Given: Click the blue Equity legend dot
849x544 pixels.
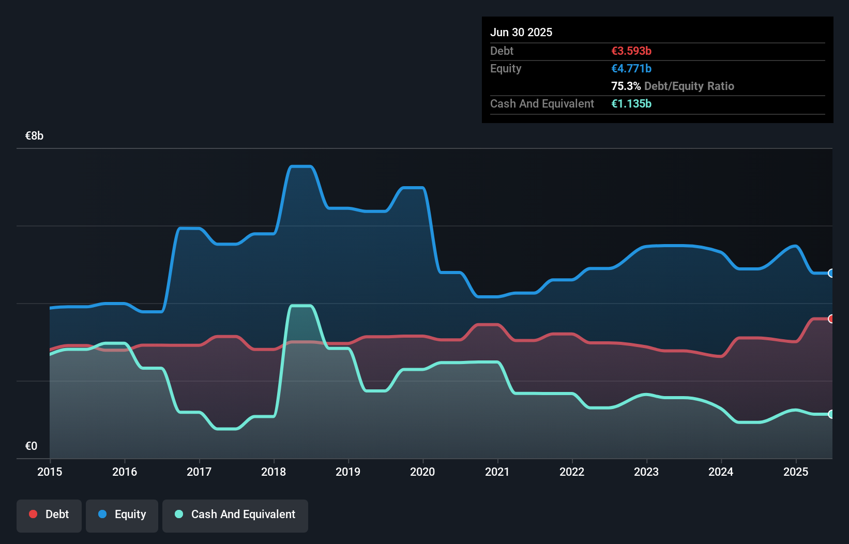Looking at the screenshot, I should pyautogui.click(x=102, y=514).
